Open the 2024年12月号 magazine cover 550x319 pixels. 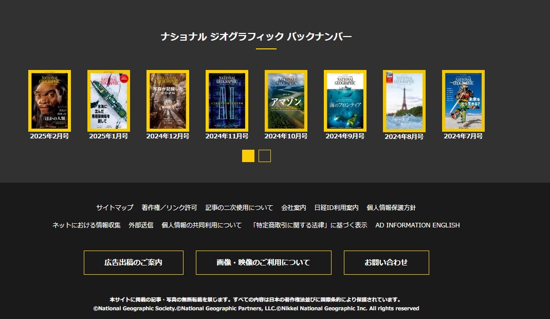coord(168,101)
